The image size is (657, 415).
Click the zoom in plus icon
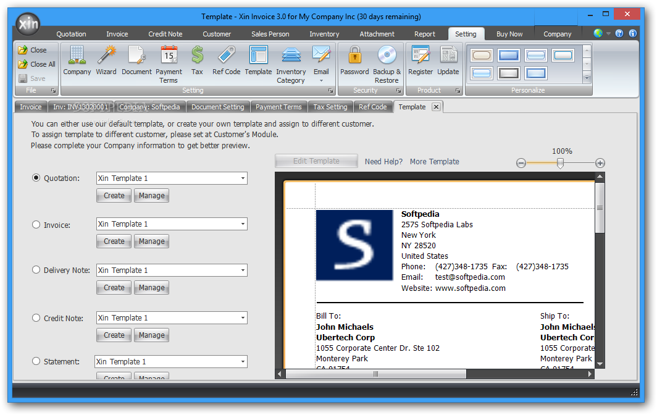(600, 163)
